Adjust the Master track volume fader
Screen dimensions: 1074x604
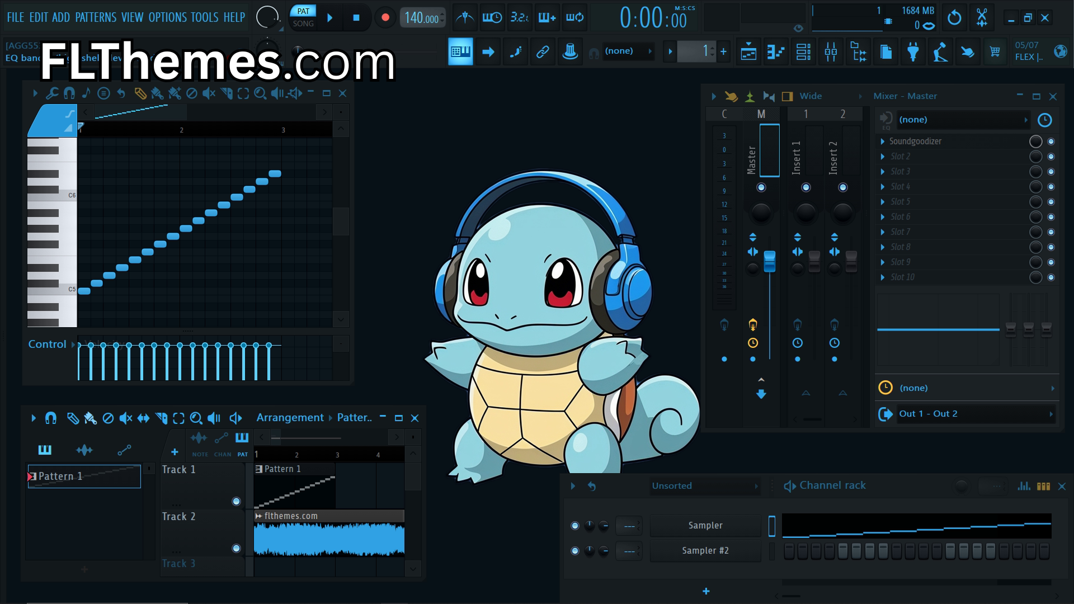coord(770,261)
